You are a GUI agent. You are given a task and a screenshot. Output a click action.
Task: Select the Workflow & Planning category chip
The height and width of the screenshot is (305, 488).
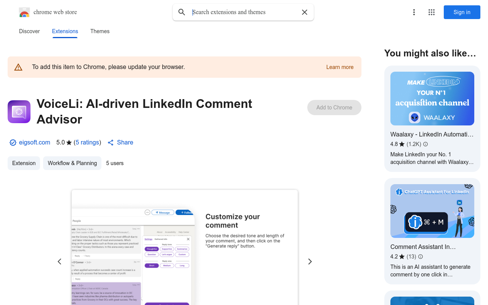72,163
